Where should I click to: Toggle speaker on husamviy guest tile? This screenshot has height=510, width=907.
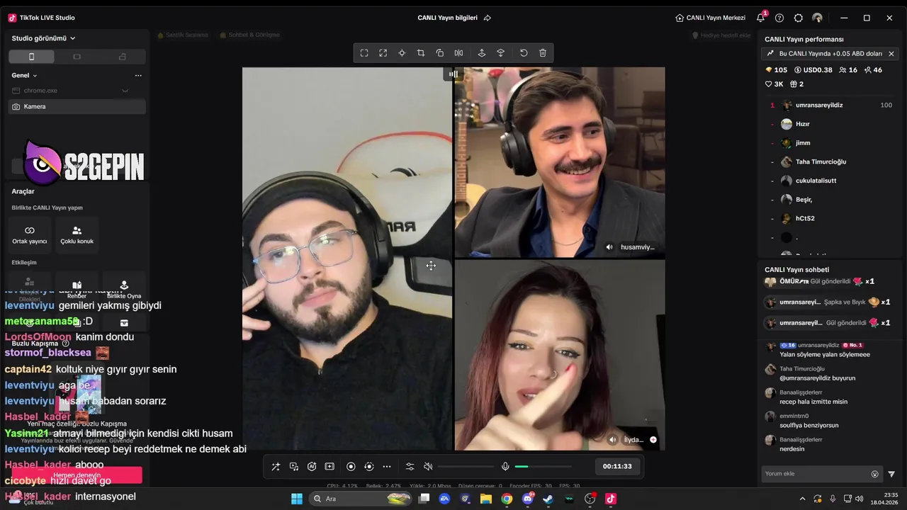tap(609, 247)
